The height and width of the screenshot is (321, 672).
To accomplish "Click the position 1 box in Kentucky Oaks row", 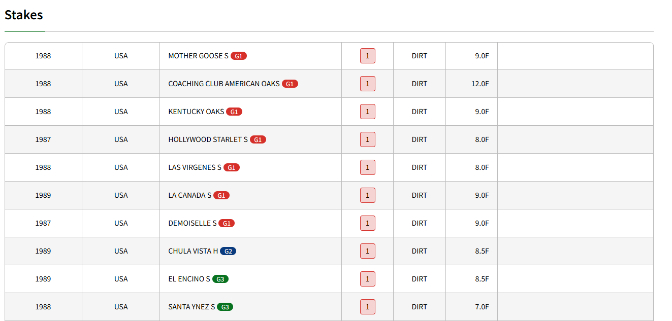I will (x=368, y=112).
